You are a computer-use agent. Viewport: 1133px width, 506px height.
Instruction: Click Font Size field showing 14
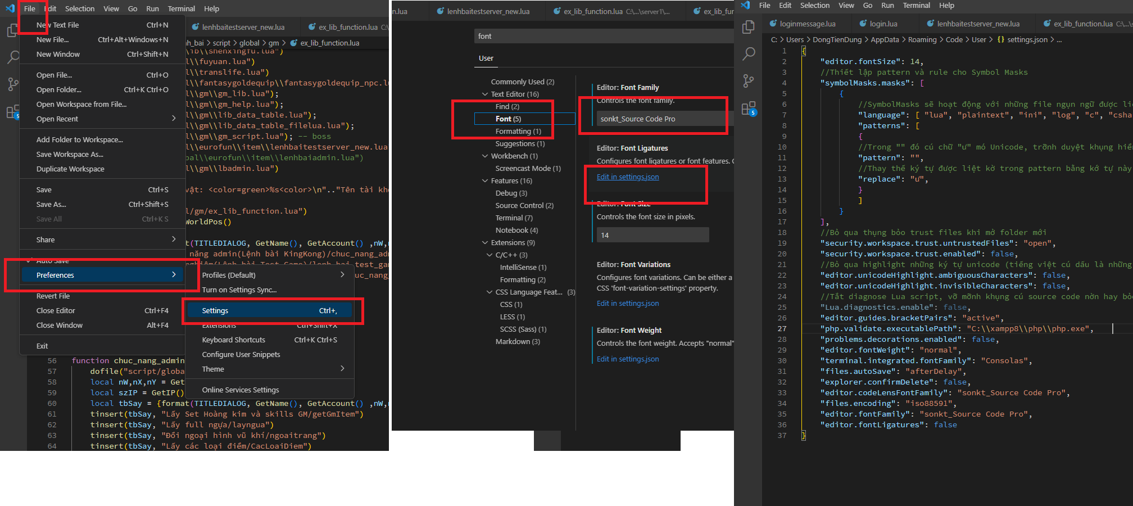pos(652,235)
